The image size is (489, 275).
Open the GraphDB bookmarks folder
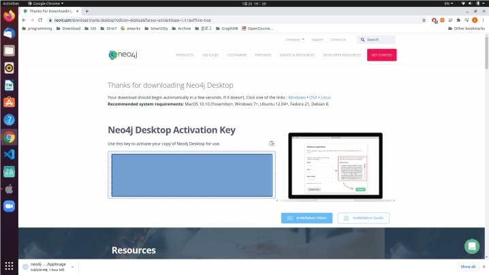[227, 29]
